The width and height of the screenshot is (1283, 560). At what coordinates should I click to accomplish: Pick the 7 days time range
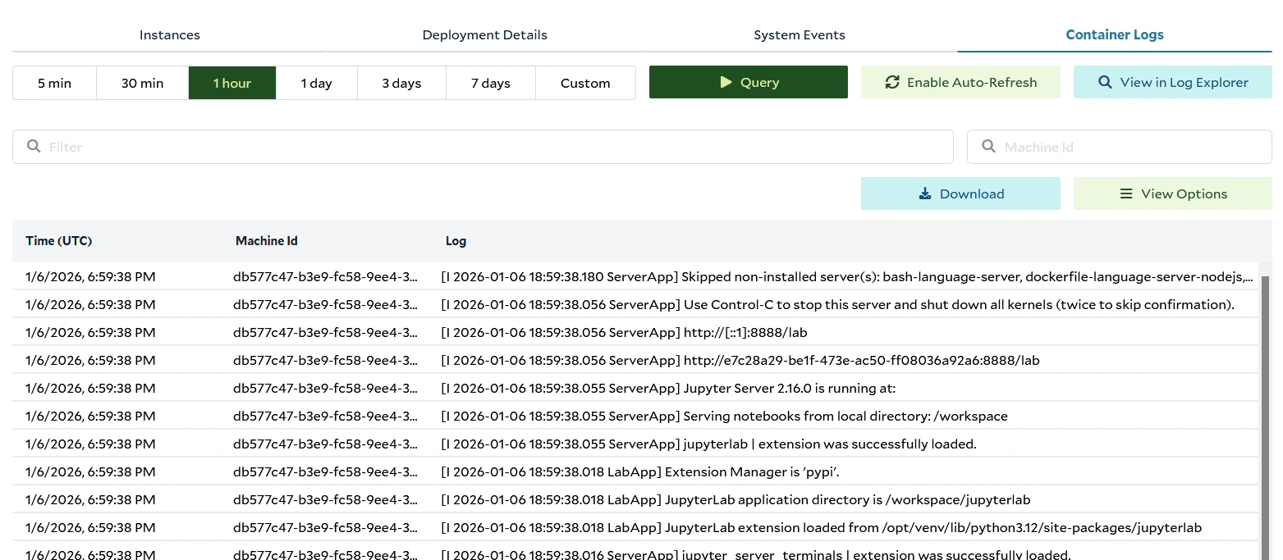tap(490, 83)
